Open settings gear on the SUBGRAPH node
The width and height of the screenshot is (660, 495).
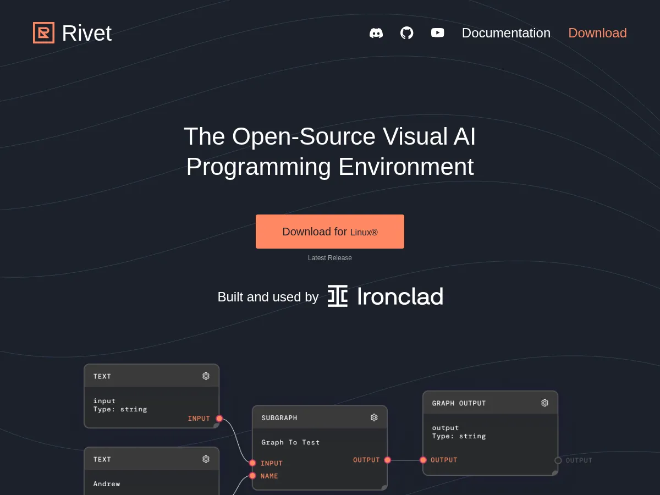[374, 417]
